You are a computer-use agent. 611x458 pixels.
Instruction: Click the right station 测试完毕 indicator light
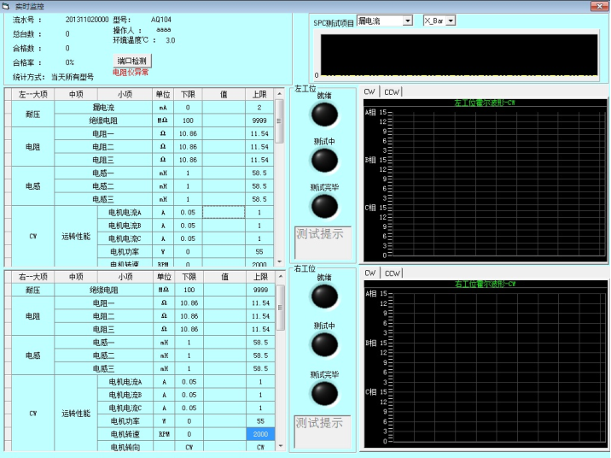pos(323,392)
